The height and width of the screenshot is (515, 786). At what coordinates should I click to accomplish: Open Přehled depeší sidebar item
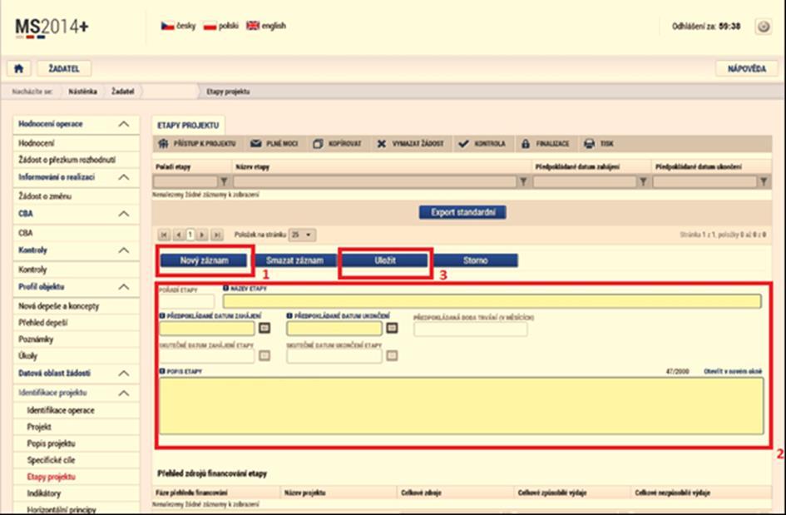[x=43, y=323]
